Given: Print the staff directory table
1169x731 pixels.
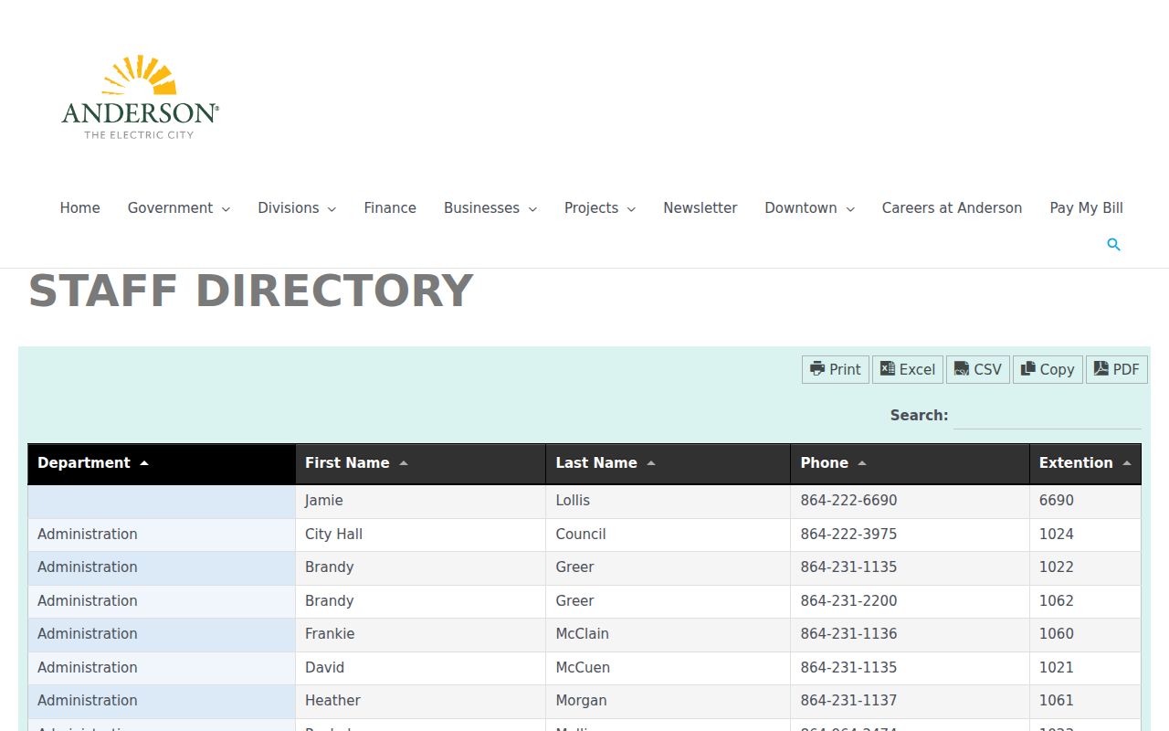Looking at the screenshot, I should [x=836, y=369].
